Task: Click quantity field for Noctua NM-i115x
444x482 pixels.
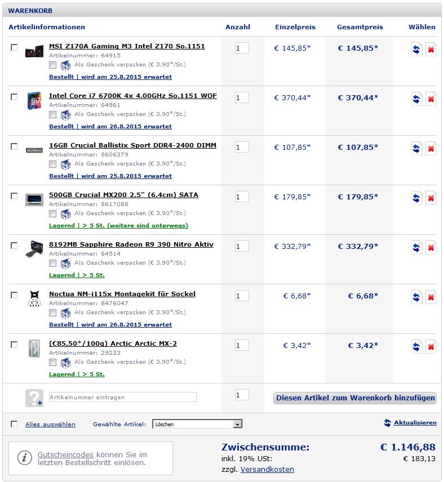Action: tap(242, 296)
